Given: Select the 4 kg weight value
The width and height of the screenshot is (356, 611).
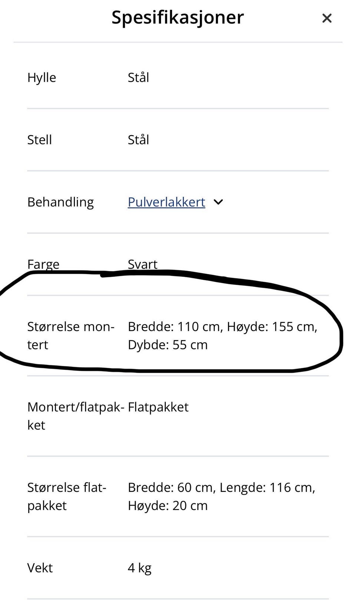Looking at the screenshot, I should 139,568.
